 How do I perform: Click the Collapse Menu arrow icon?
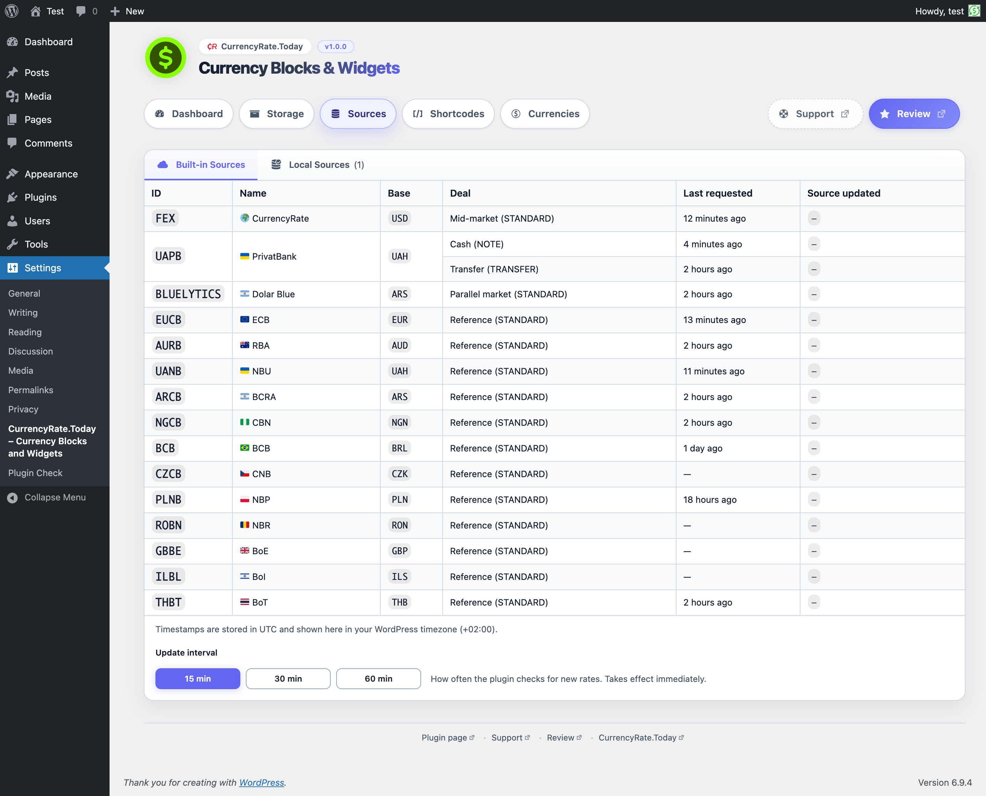13,497
